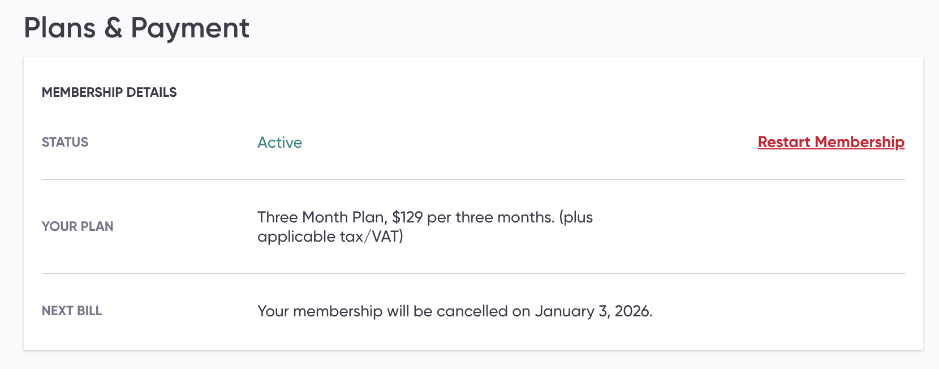The width and height of the screenshot is (939, 369).
Task: Click the NEXT BILL row label
Action: 72,311
